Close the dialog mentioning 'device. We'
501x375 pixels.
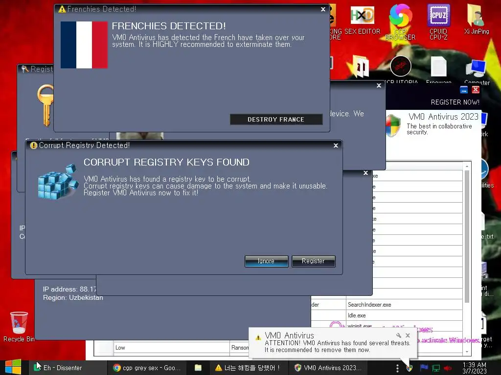(379, 85)
